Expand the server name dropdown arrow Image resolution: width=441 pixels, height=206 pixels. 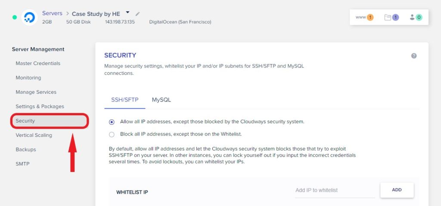pyautogui.click(x=127, y=12)
